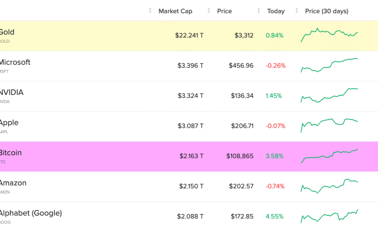Select Bitcoin's market cap $2.163 T
Viewport: 378px width, 227px height.
point(192,156)
